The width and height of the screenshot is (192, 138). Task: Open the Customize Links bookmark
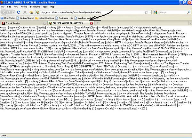pyautogui.click(x=64, y=18)
